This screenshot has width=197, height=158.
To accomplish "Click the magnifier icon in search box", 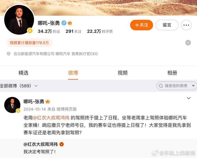I will click(x=161, y=86).
